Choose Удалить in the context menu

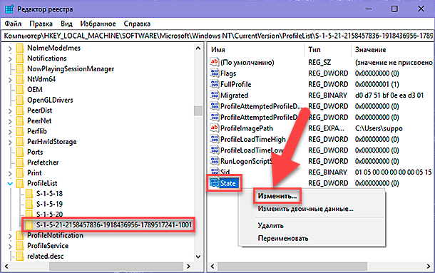[271, 225]
